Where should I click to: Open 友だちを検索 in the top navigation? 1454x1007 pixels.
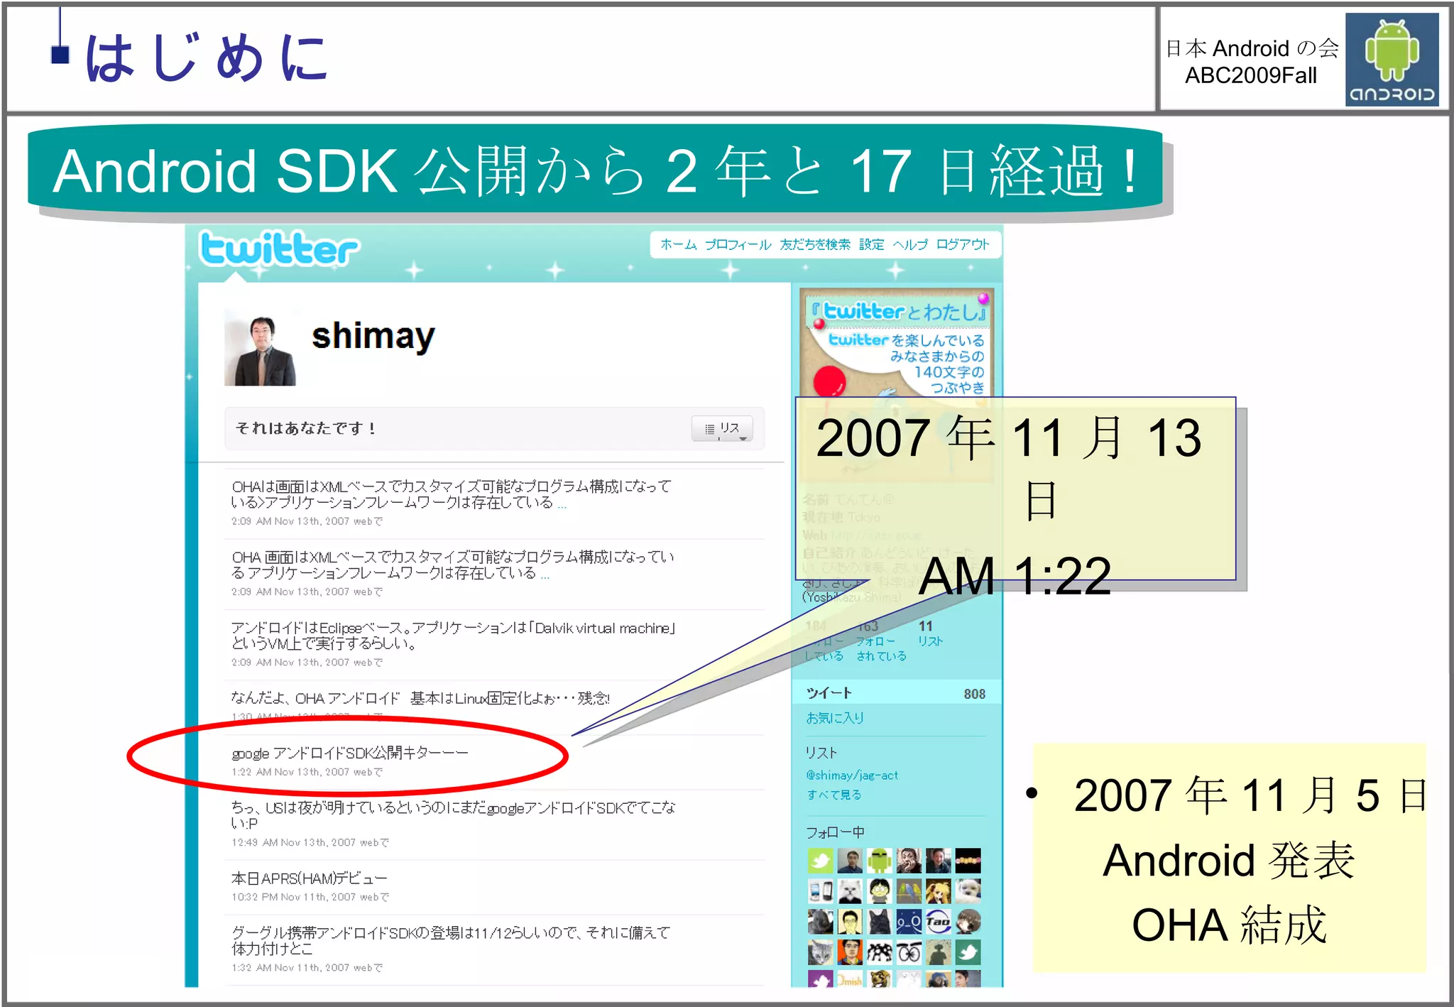815,244
